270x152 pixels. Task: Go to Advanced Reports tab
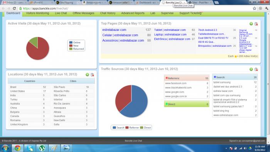133,13
